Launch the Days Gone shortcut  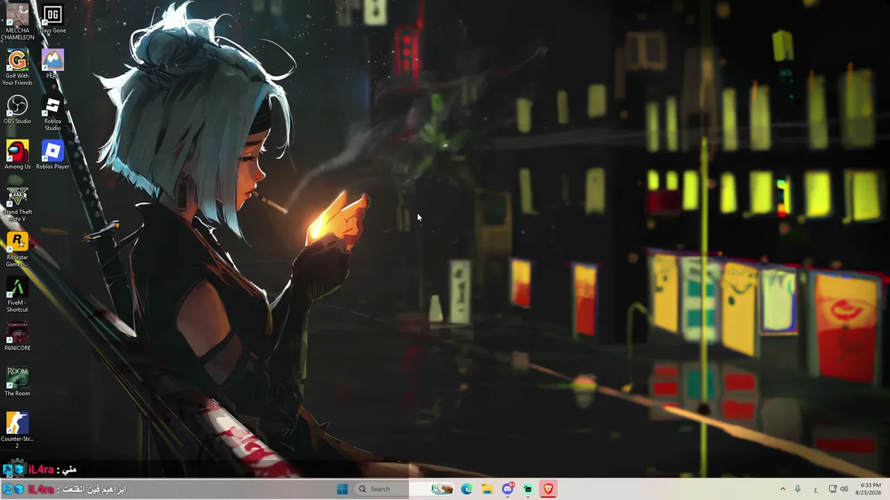click(53, 19)
